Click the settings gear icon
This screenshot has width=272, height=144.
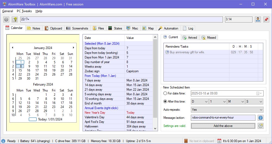point(6,19)
